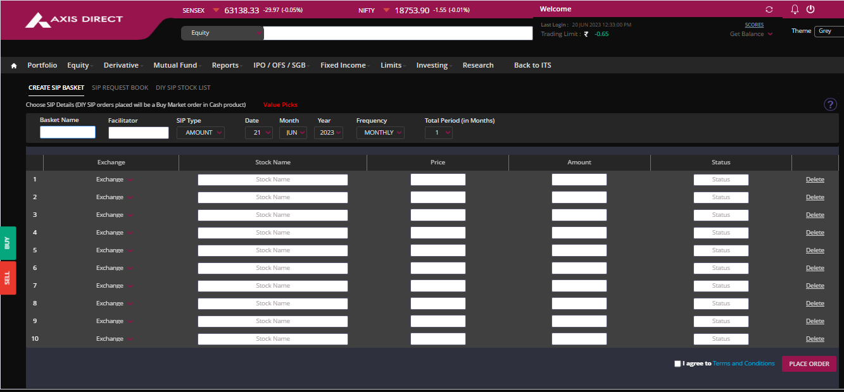Expand the Total Period months dropdown
Image resolution: width=844 pixels, height=392 pixels.
439,133
